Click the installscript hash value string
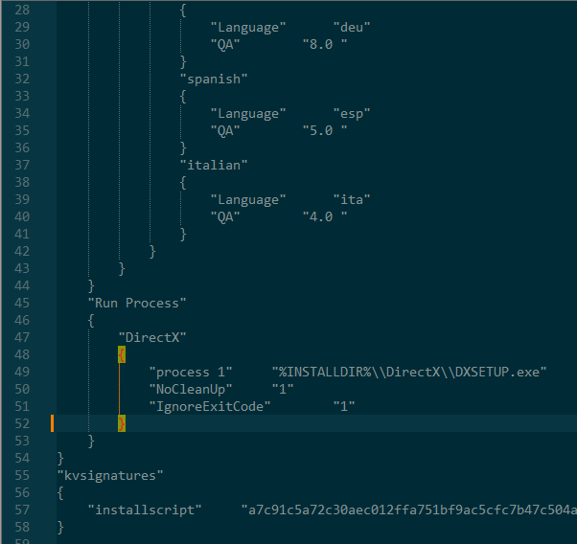 click(409, 510)
